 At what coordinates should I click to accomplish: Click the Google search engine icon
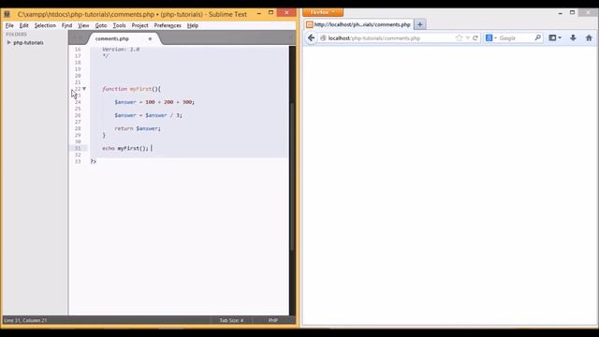pos(489,37)
